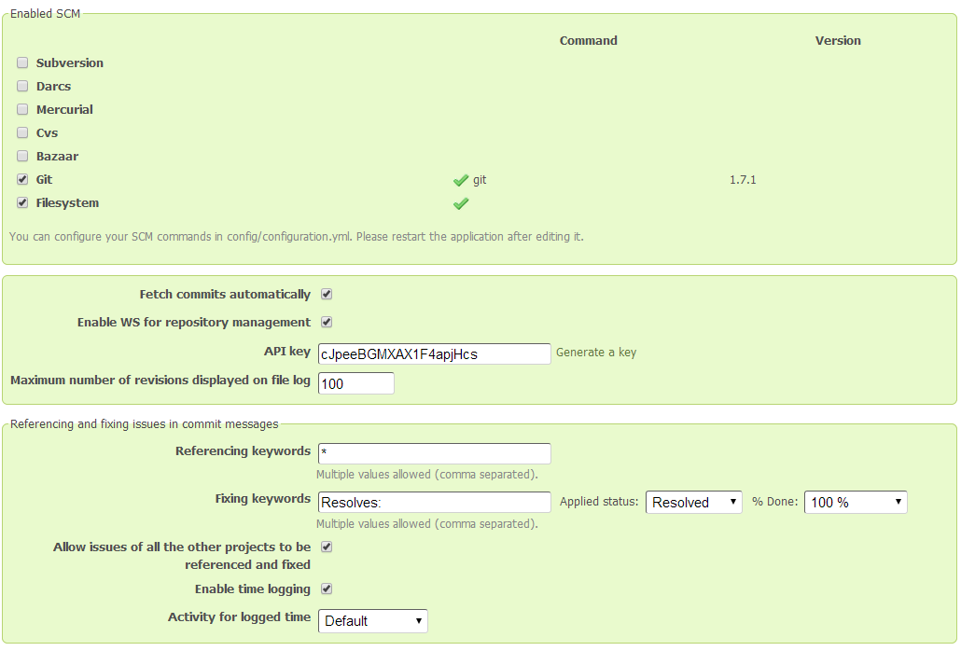This screenshot has width=961, height=651.
Task: Click the Fixing keywords input field
Action: tap(435, 502)
